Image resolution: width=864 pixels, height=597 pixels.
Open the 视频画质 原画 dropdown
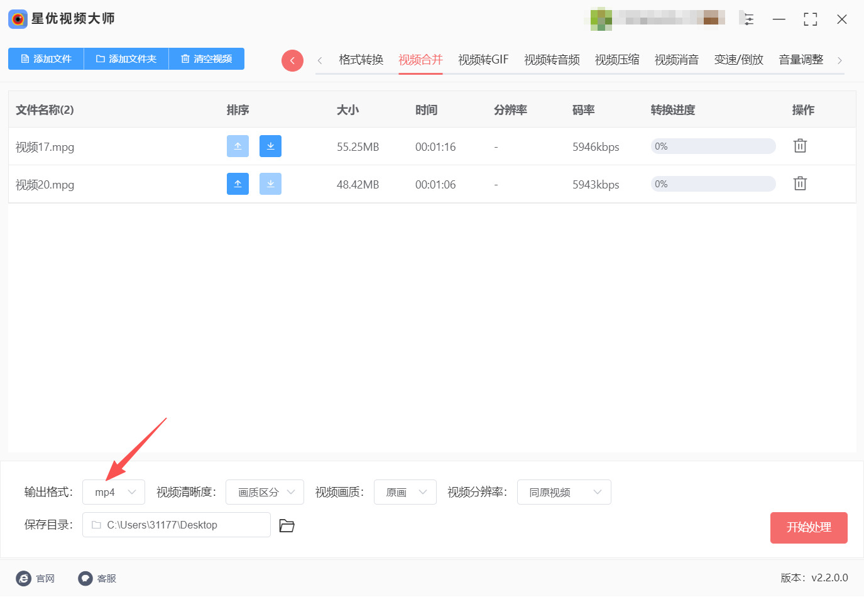pos(405,492)
